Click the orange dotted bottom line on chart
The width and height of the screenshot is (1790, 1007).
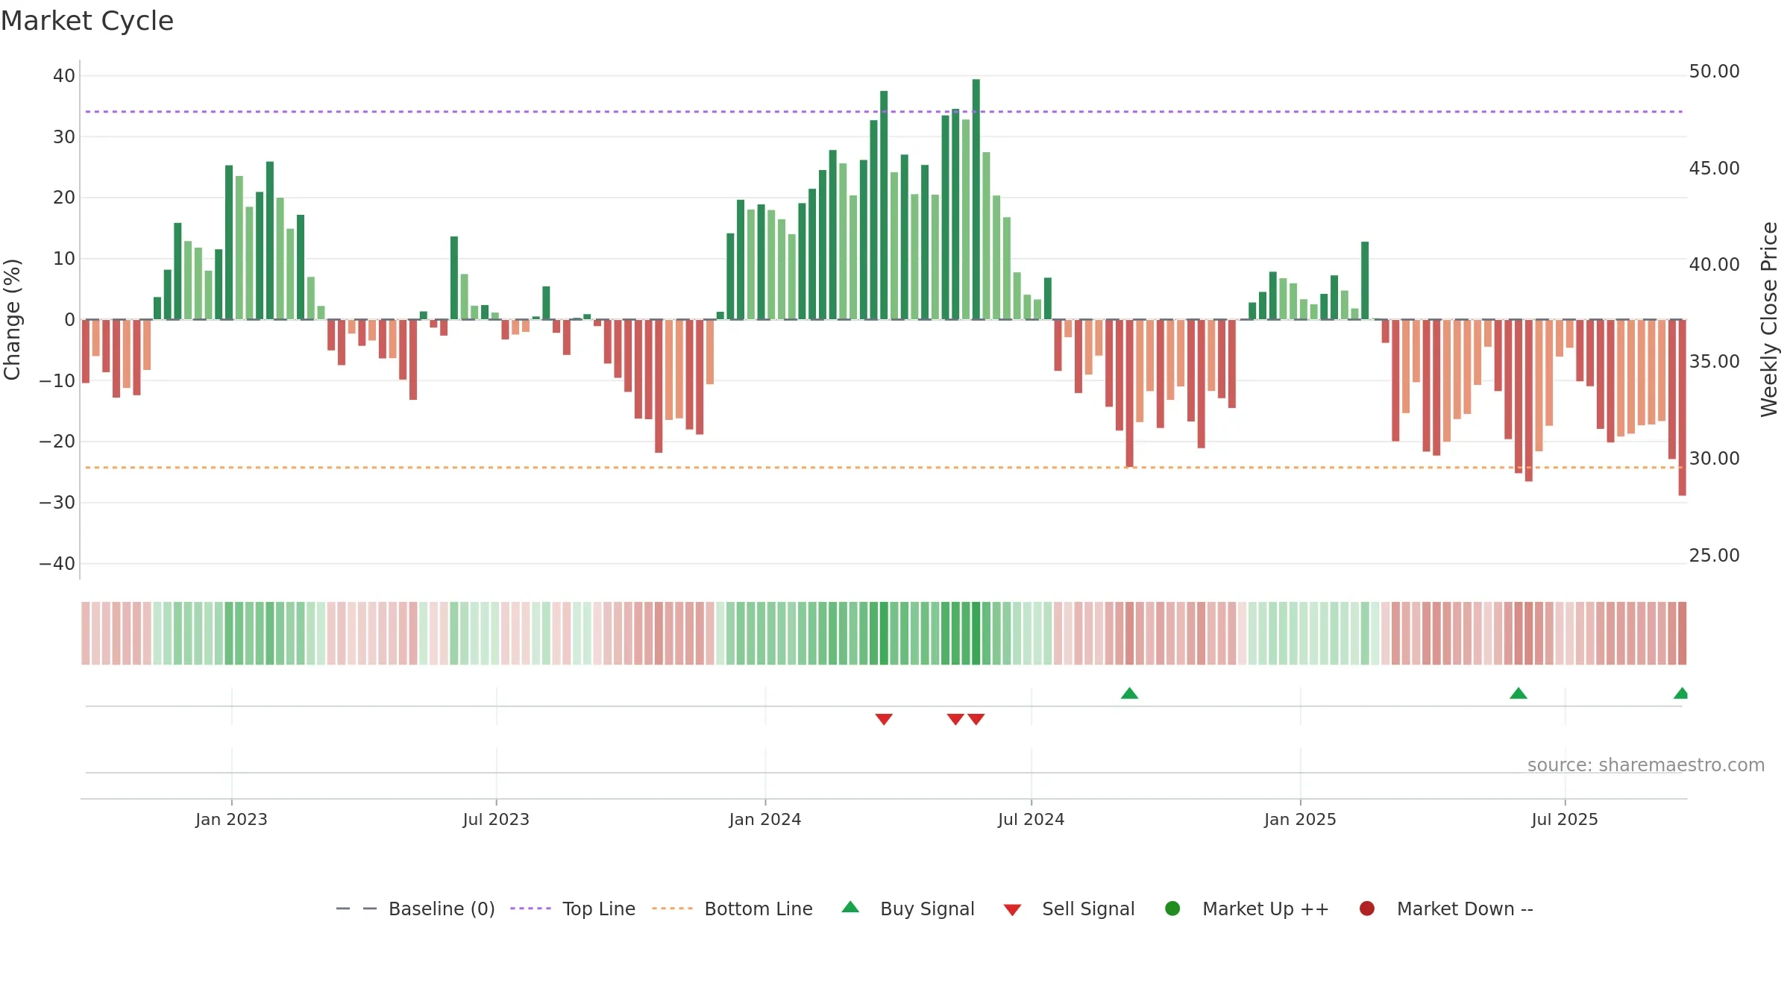(x=884, y=468)
